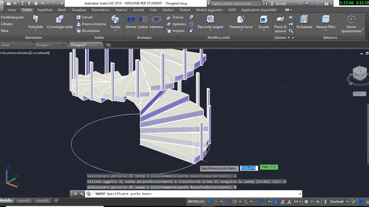This screenshot has width=369, height=207.
Task: Add a new drawing tab with plus
Action: (x=108, y=45)
